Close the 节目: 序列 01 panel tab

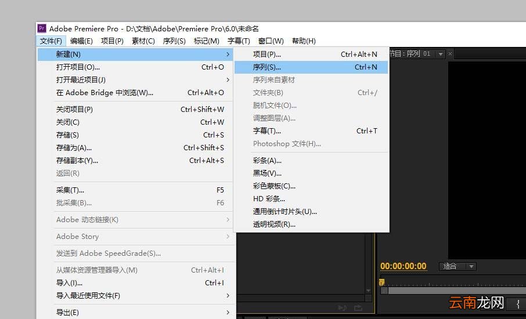click(x=450, y=53)
